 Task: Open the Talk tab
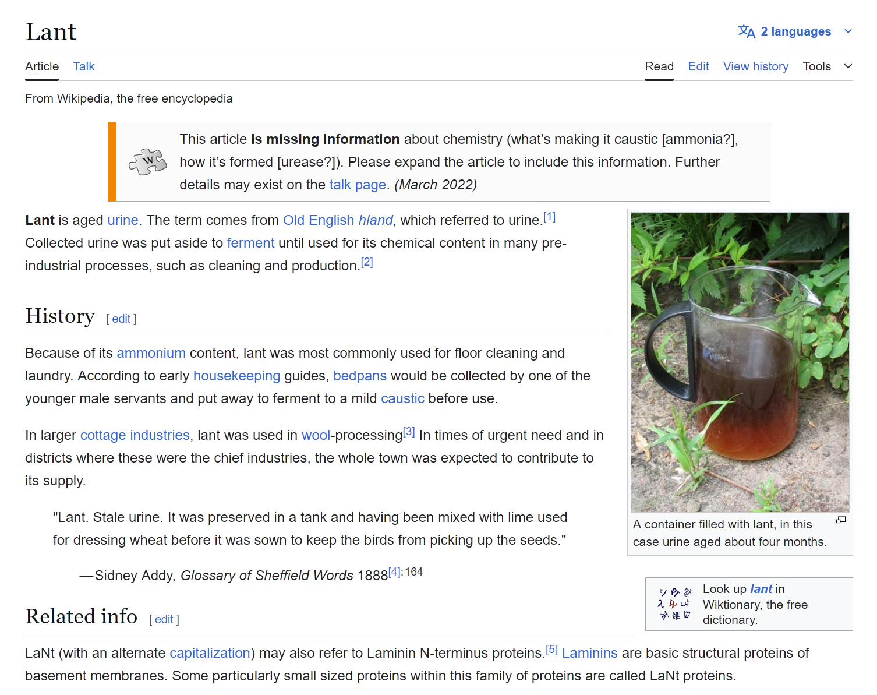point(84,66)
